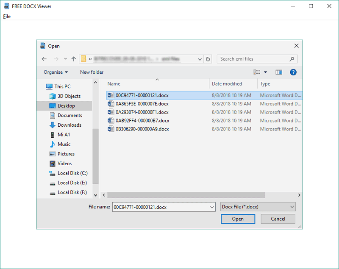Open the view options dropdown arrow

265,72
